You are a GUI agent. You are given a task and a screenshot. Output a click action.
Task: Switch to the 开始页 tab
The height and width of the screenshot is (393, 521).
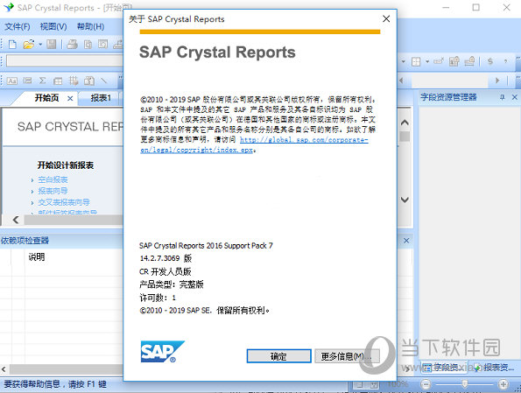(x=47, y=98)
